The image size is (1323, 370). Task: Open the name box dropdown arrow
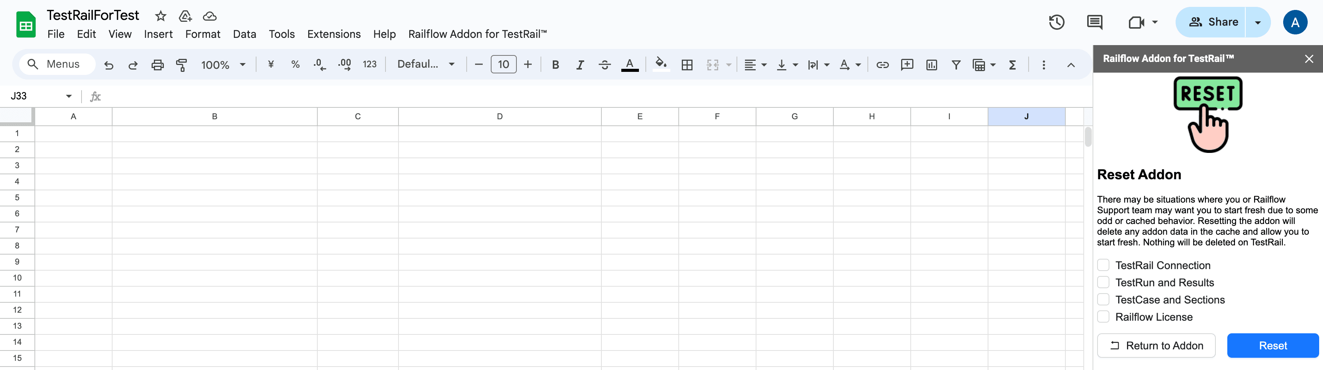(69, 96)
